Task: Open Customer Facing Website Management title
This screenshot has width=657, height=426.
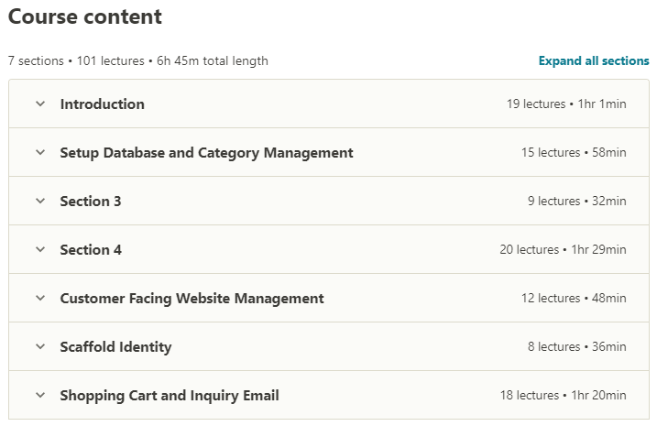Action: click(192, 299)
